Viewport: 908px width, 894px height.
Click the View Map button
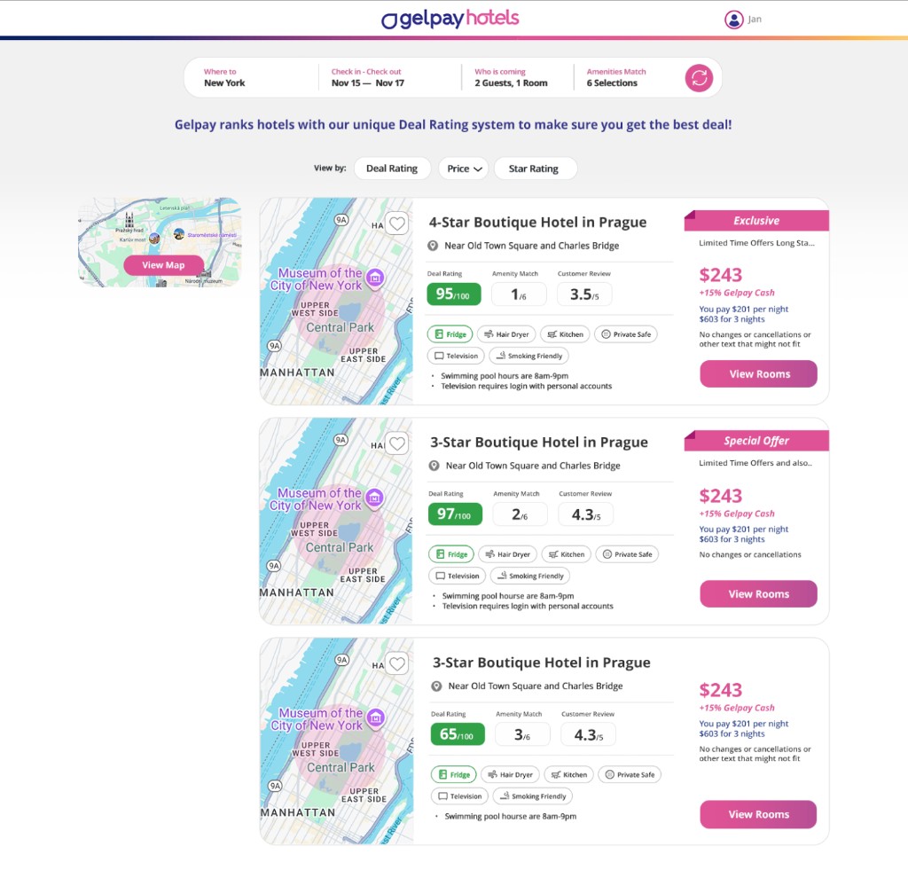(163, 265)
